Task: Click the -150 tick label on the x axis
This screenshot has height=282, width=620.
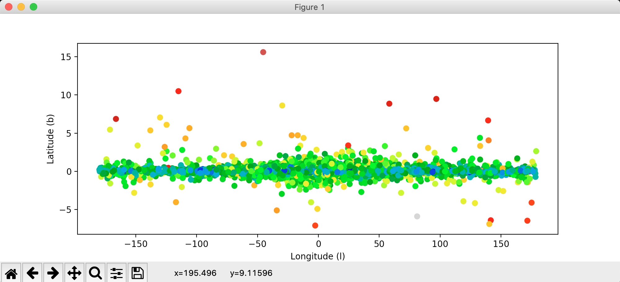Action: click(x=136, y=244)
